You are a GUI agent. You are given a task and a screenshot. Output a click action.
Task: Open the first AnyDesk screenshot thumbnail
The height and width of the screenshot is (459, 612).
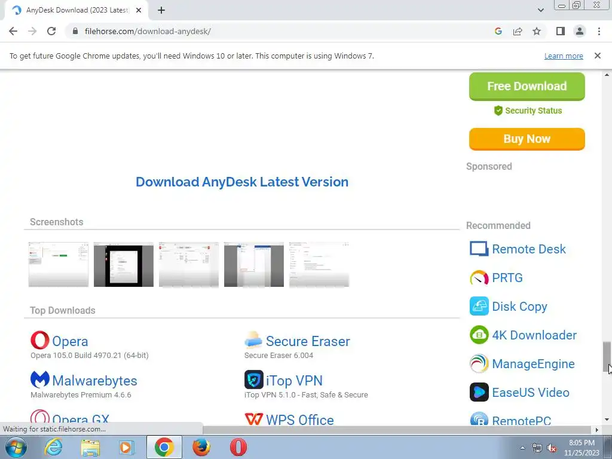[x=59, y=265]
